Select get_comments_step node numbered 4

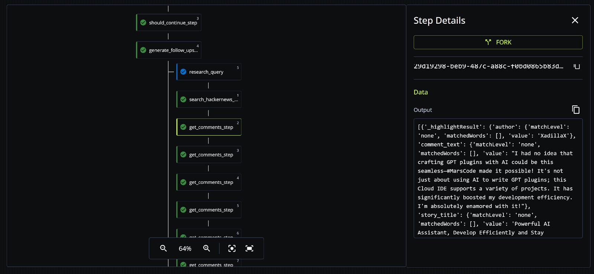click(209, 182)
